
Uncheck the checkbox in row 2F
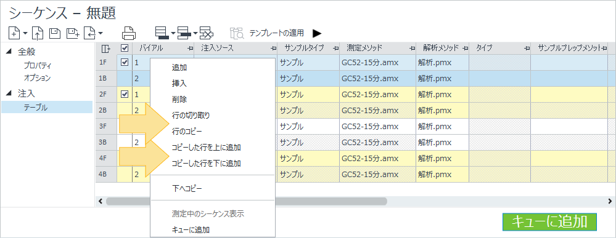tap(125, 94)
